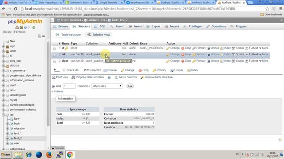Click the number of columns input field

pyautogui.click(x=69, y=86)
